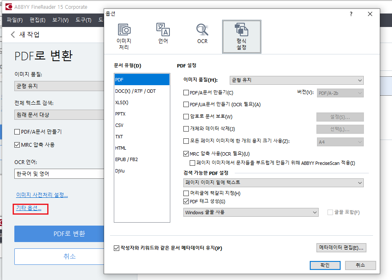
Task: Check PDF/A문서 만들기 in the main window
Action: point(17,132)
